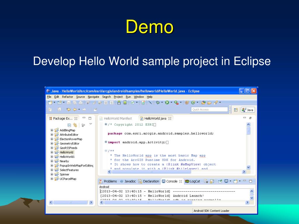Image resolution: width=299 pixels, height=224 pixels.
Task: Toggle the console Scroll Lock icon
Action: (212, 181)
